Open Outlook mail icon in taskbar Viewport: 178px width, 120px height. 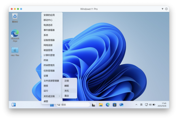coord(121,105)
